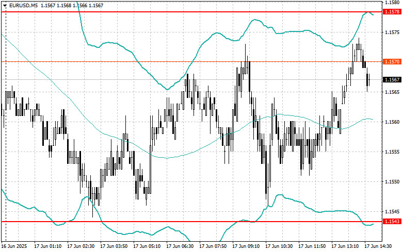The image size is (403, 252).
Task: Click the 16 Jun 2025 time label
Action: 14,246
